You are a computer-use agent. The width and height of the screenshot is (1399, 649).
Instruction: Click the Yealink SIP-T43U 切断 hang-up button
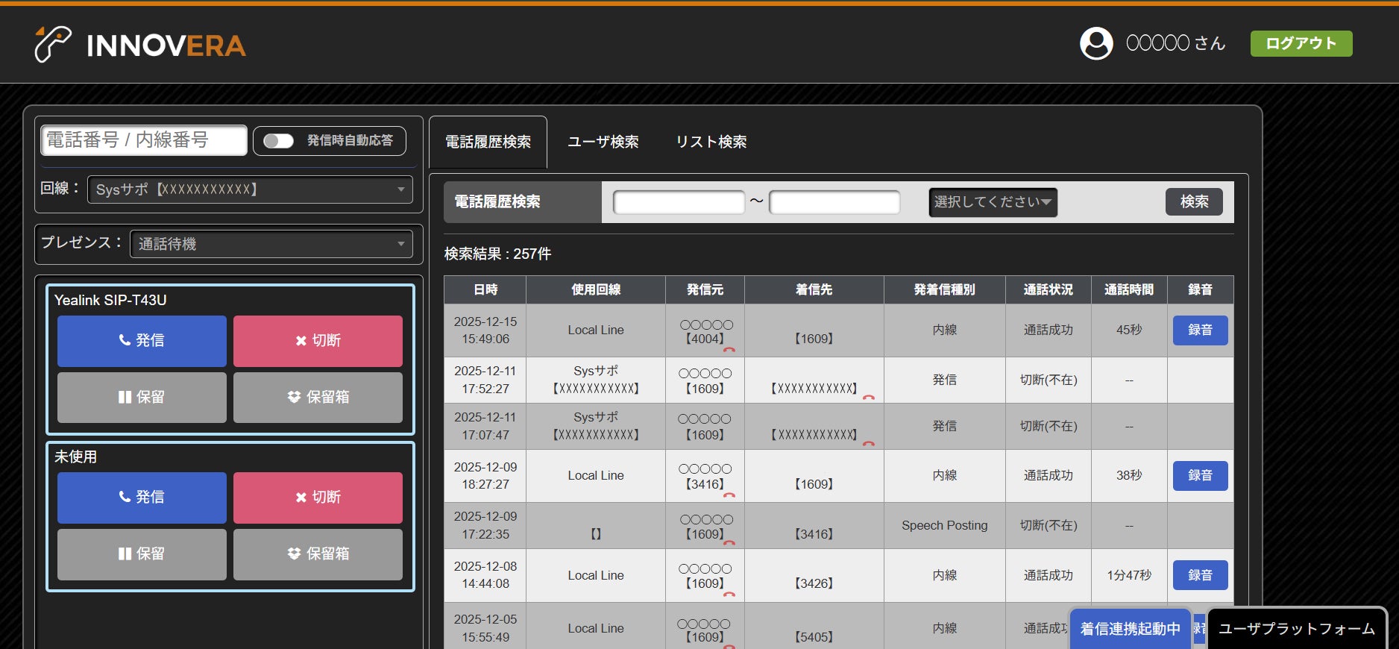[x=318, y=341]
